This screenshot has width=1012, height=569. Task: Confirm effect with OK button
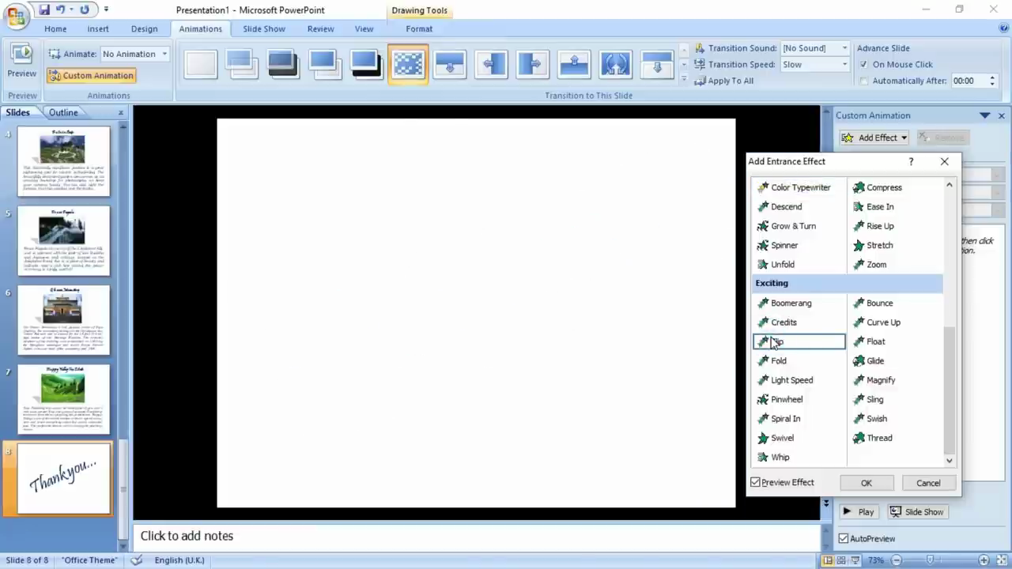point(867,483)
